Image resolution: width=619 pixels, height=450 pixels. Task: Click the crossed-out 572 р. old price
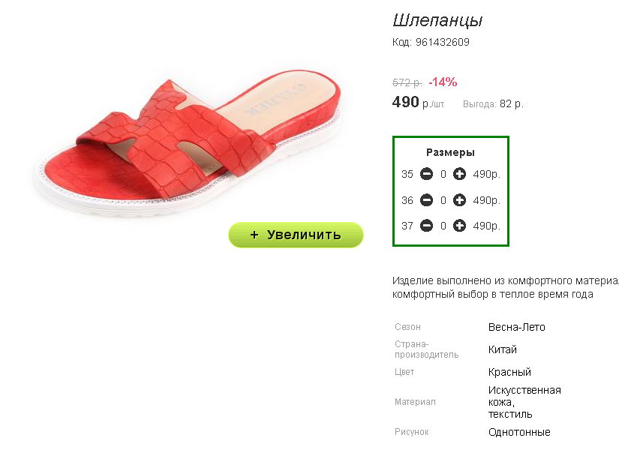tap(407, 83)
